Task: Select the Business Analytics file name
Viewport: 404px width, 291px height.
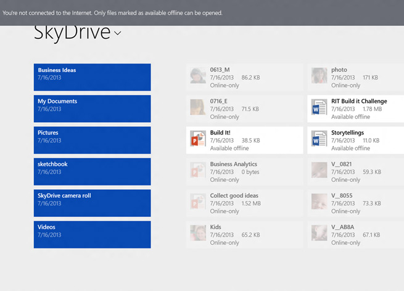Action: 233,164
